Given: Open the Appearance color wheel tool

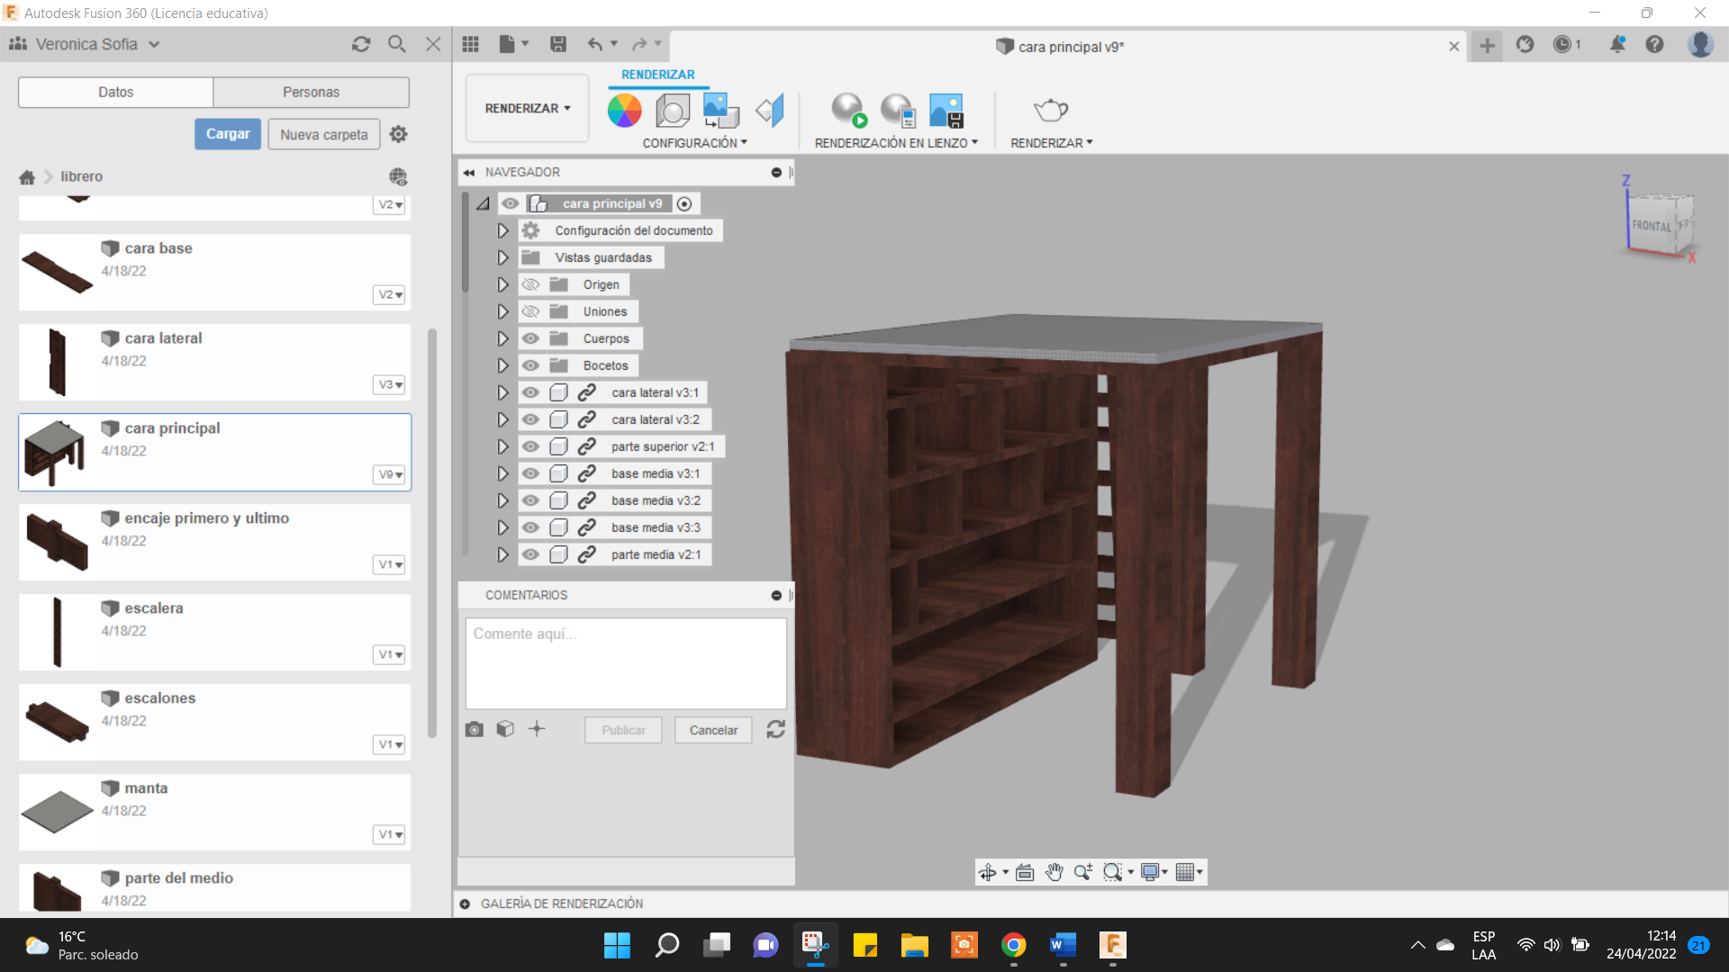Looking at the screenshot, I should [x=624, y=111].
